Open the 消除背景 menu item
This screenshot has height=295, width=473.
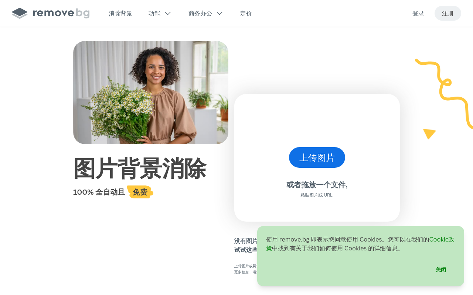(120, 13)
